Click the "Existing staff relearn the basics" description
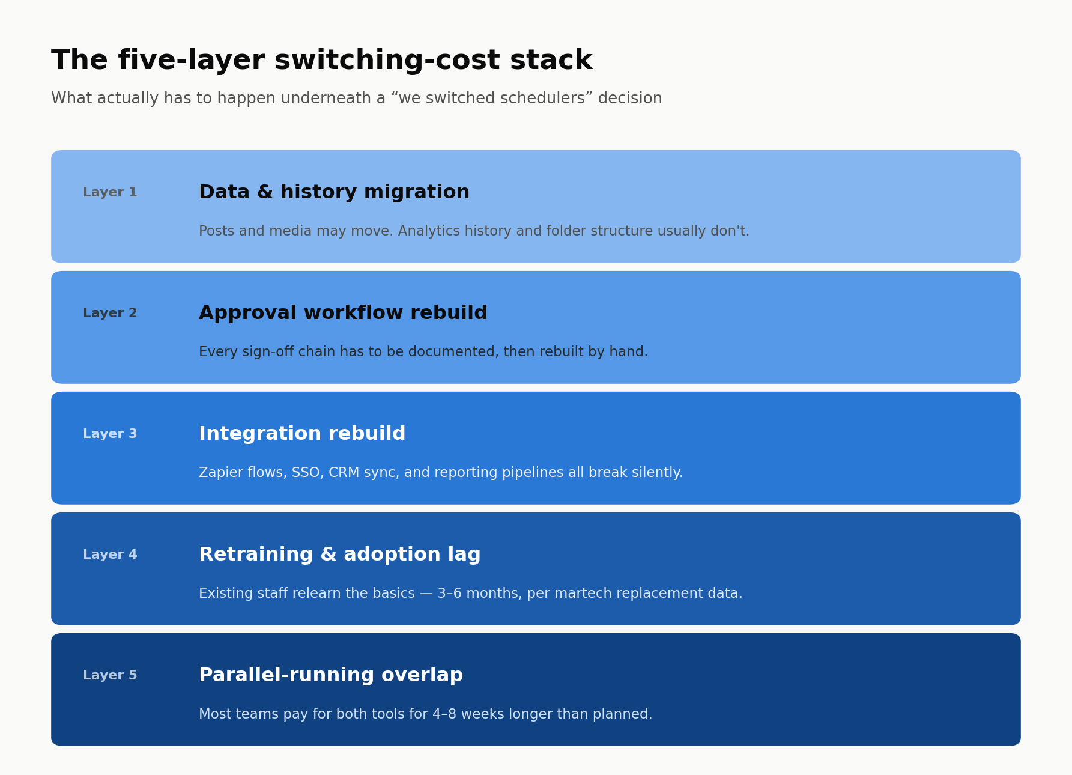Viewport: 1072px width, 775px height. tap(471, 594)
